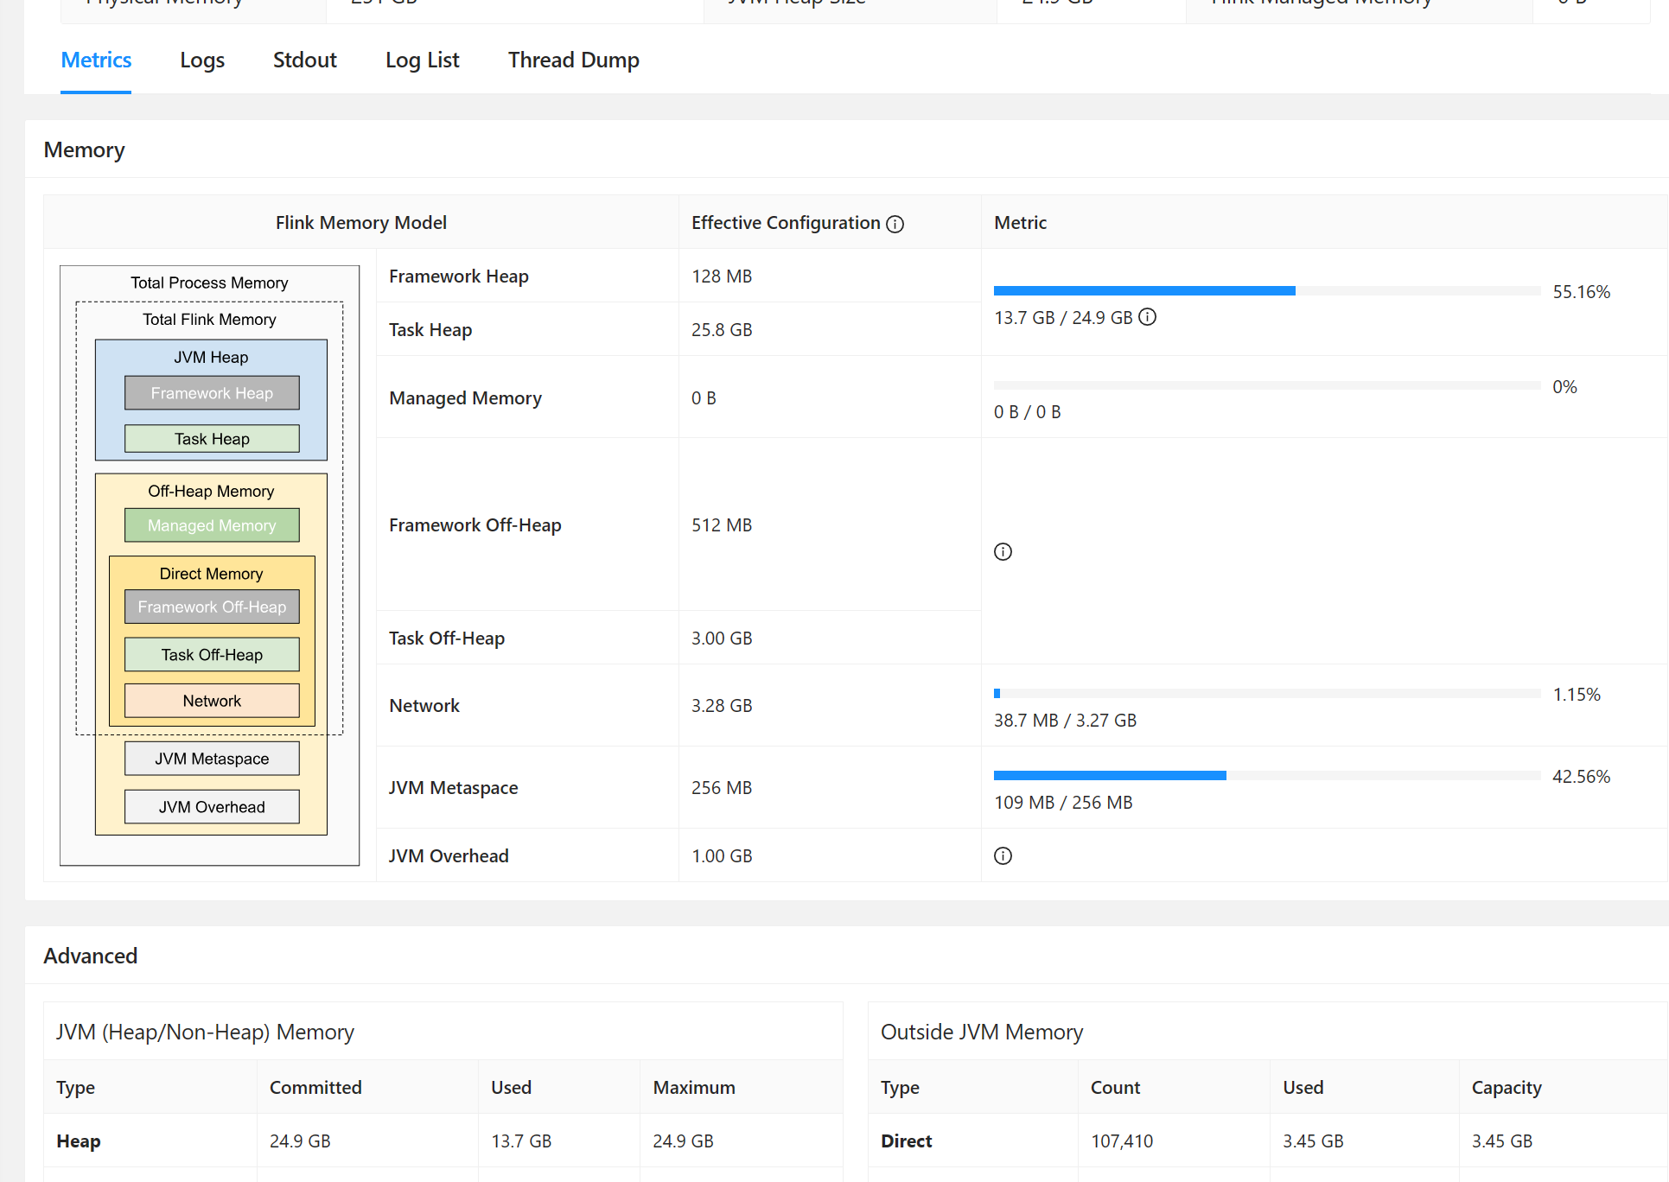Click the Advanced section heading
Viewport: 1669px width, 1182px height.
91,956
